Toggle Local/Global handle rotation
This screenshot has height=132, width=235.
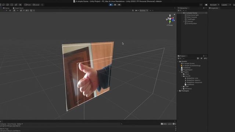(36, 5)
